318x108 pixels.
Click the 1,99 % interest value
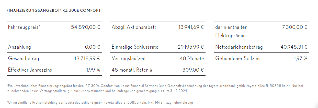[x=93, y=70]
